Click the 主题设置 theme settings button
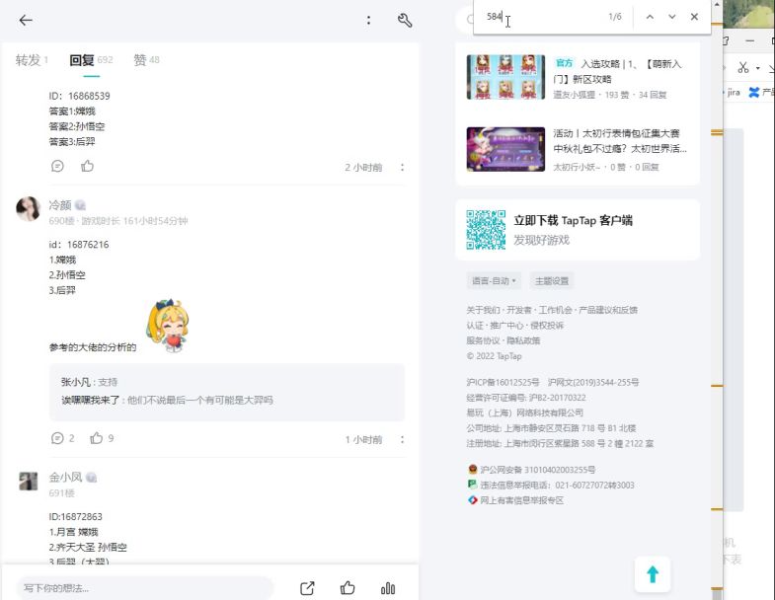The image size is (775, 600). (x=551, y=281)
